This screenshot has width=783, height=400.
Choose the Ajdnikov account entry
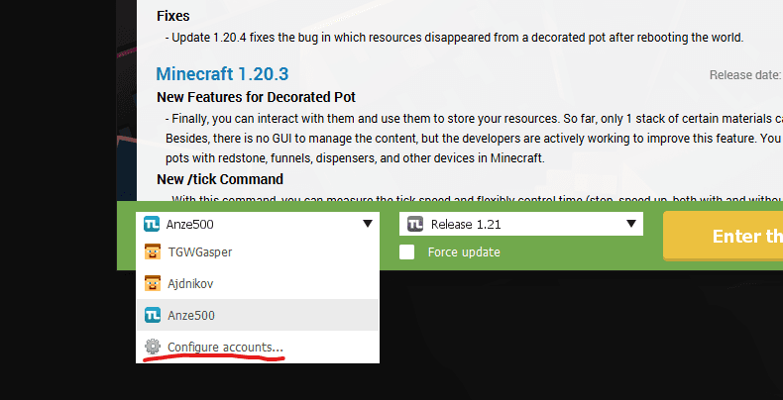(190, 284)
